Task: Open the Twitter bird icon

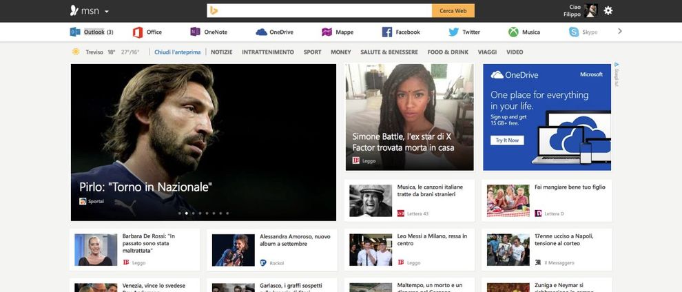Action: tap(454, 32)
